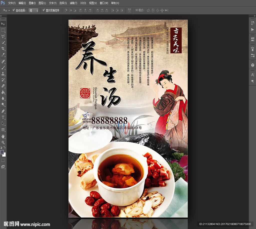Select the Zoom tool
Viewport: 256px width, 229px height.
pos(3,143)
